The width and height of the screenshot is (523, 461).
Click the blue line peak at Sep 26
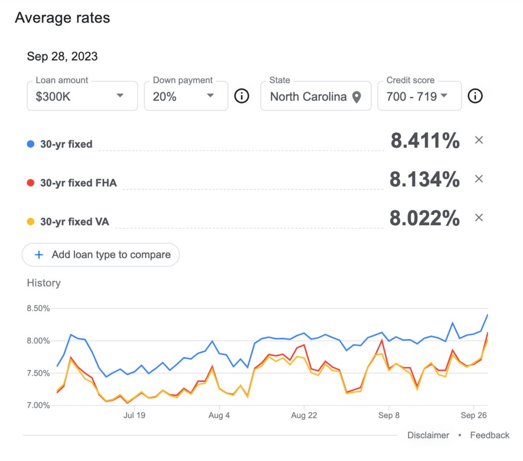[487, 314]
